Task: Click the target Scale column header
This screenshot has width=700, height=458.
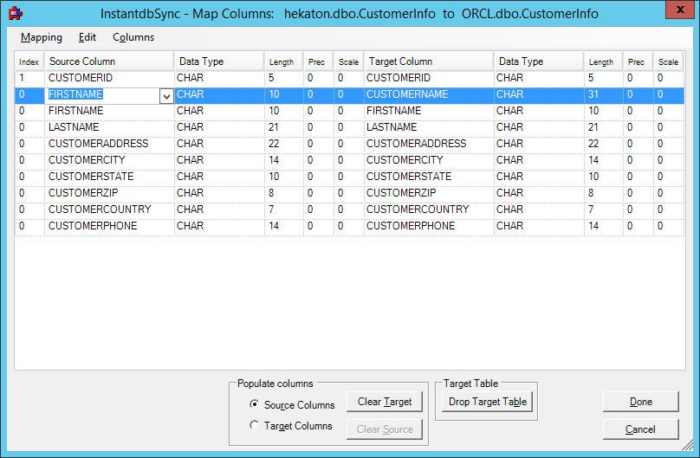Action: tap(668, 62)
